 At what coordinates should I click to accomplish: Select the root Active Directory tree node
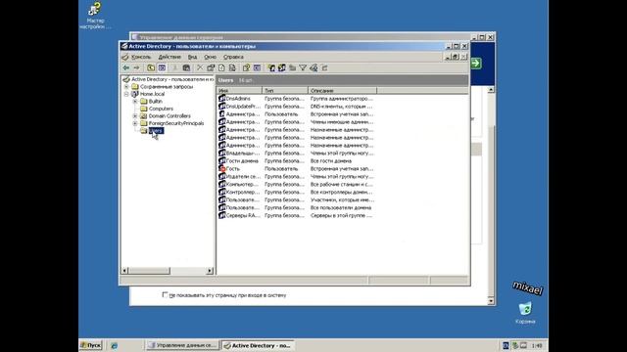(x=172, y=79)
